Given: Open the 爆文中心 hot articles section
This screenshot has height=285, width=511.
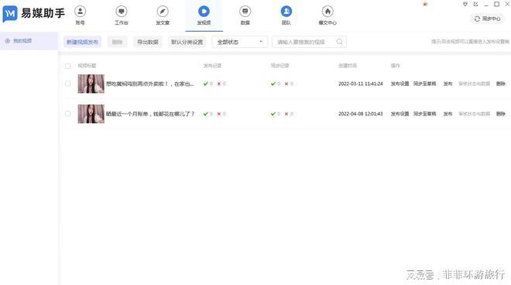Looking at the screenshot, I should click(x=328, y=15).
